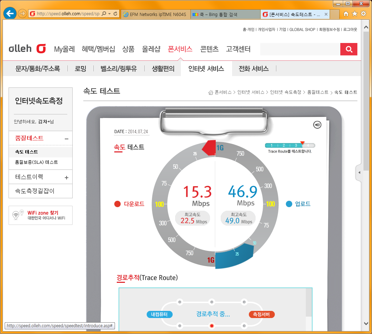Click the 측정서버 trace route badge
The height and width of the screenshot is (334, 372).
(x=261, y=314)
